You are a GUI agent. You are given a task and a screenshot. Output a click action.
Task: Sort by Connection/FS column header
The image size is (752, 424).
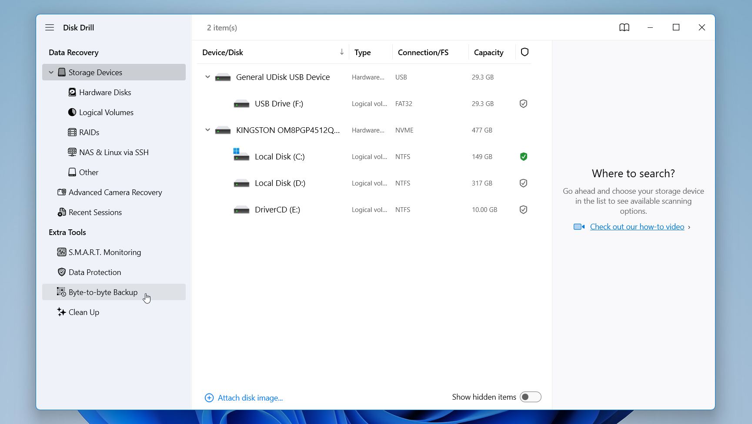pyautogui.click(x=423, y=52)
